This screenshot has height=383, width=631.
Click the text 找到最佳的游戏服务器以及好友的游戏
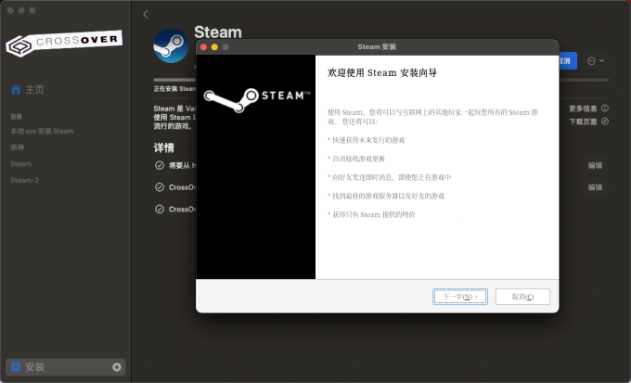pyautogui.click(x=388, y=196)
